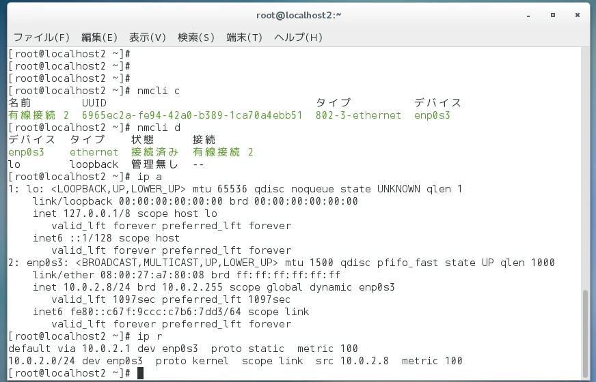Open the 検索(S) menu
This screenshot has height=382, width=596.
point(196,37)
